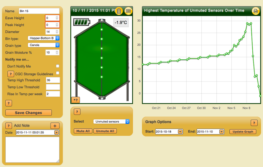Open the single bin view icon
263x167 pixels.
pyautogui.click(x=119, y=11)
